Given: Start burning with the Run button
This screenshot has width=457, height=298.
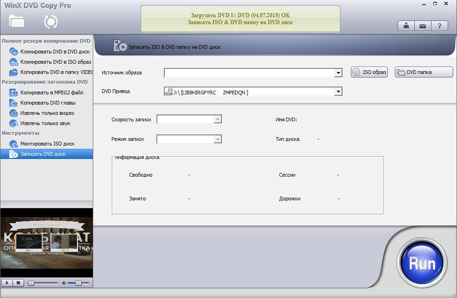Looking at the screenshot, I should click(422, 264).
